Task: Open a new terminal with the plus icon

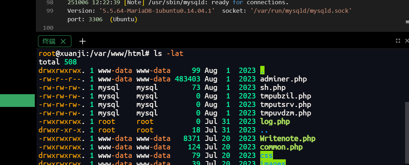Action: (x=82, y=41)
